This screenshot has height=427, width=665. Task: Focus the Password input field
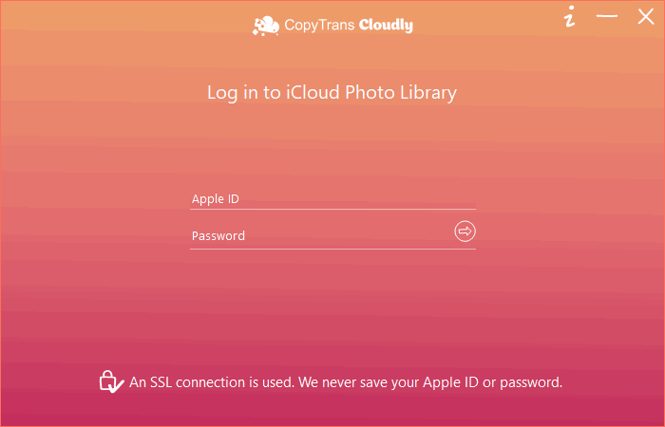[321, 235]
